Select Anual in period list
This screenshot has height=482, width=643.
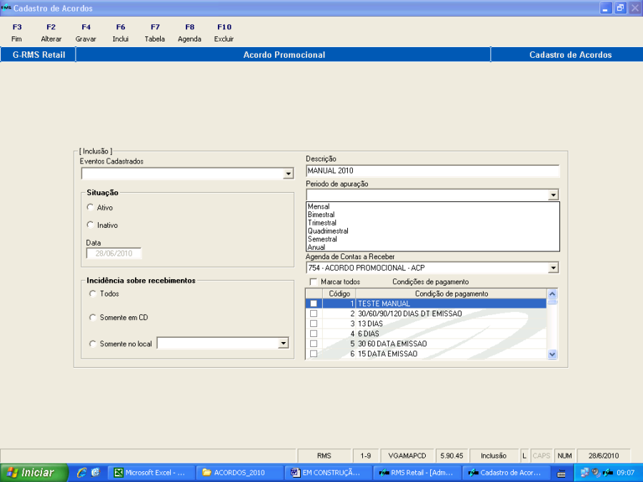point(316,247)
